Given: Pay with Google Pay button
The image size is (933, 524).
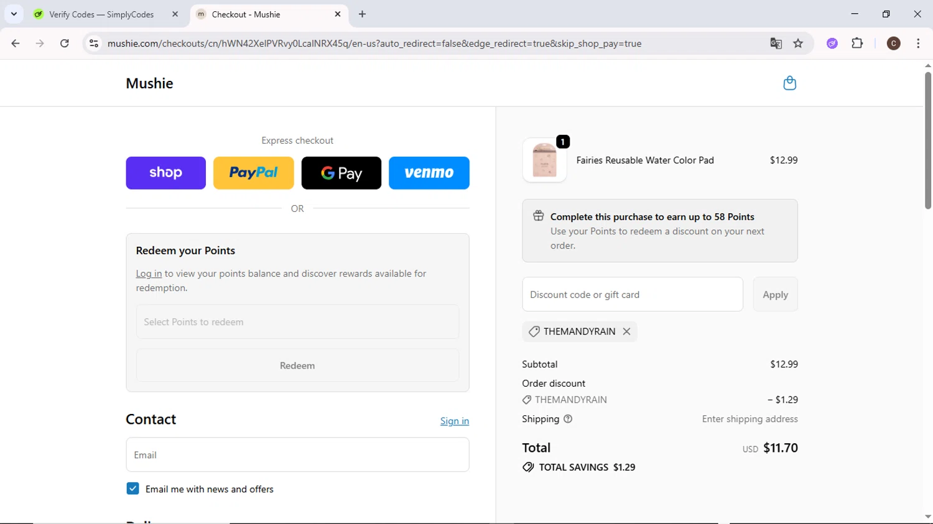Looking at the screenshot, I should pyautogui.click(x=341, y=173).
